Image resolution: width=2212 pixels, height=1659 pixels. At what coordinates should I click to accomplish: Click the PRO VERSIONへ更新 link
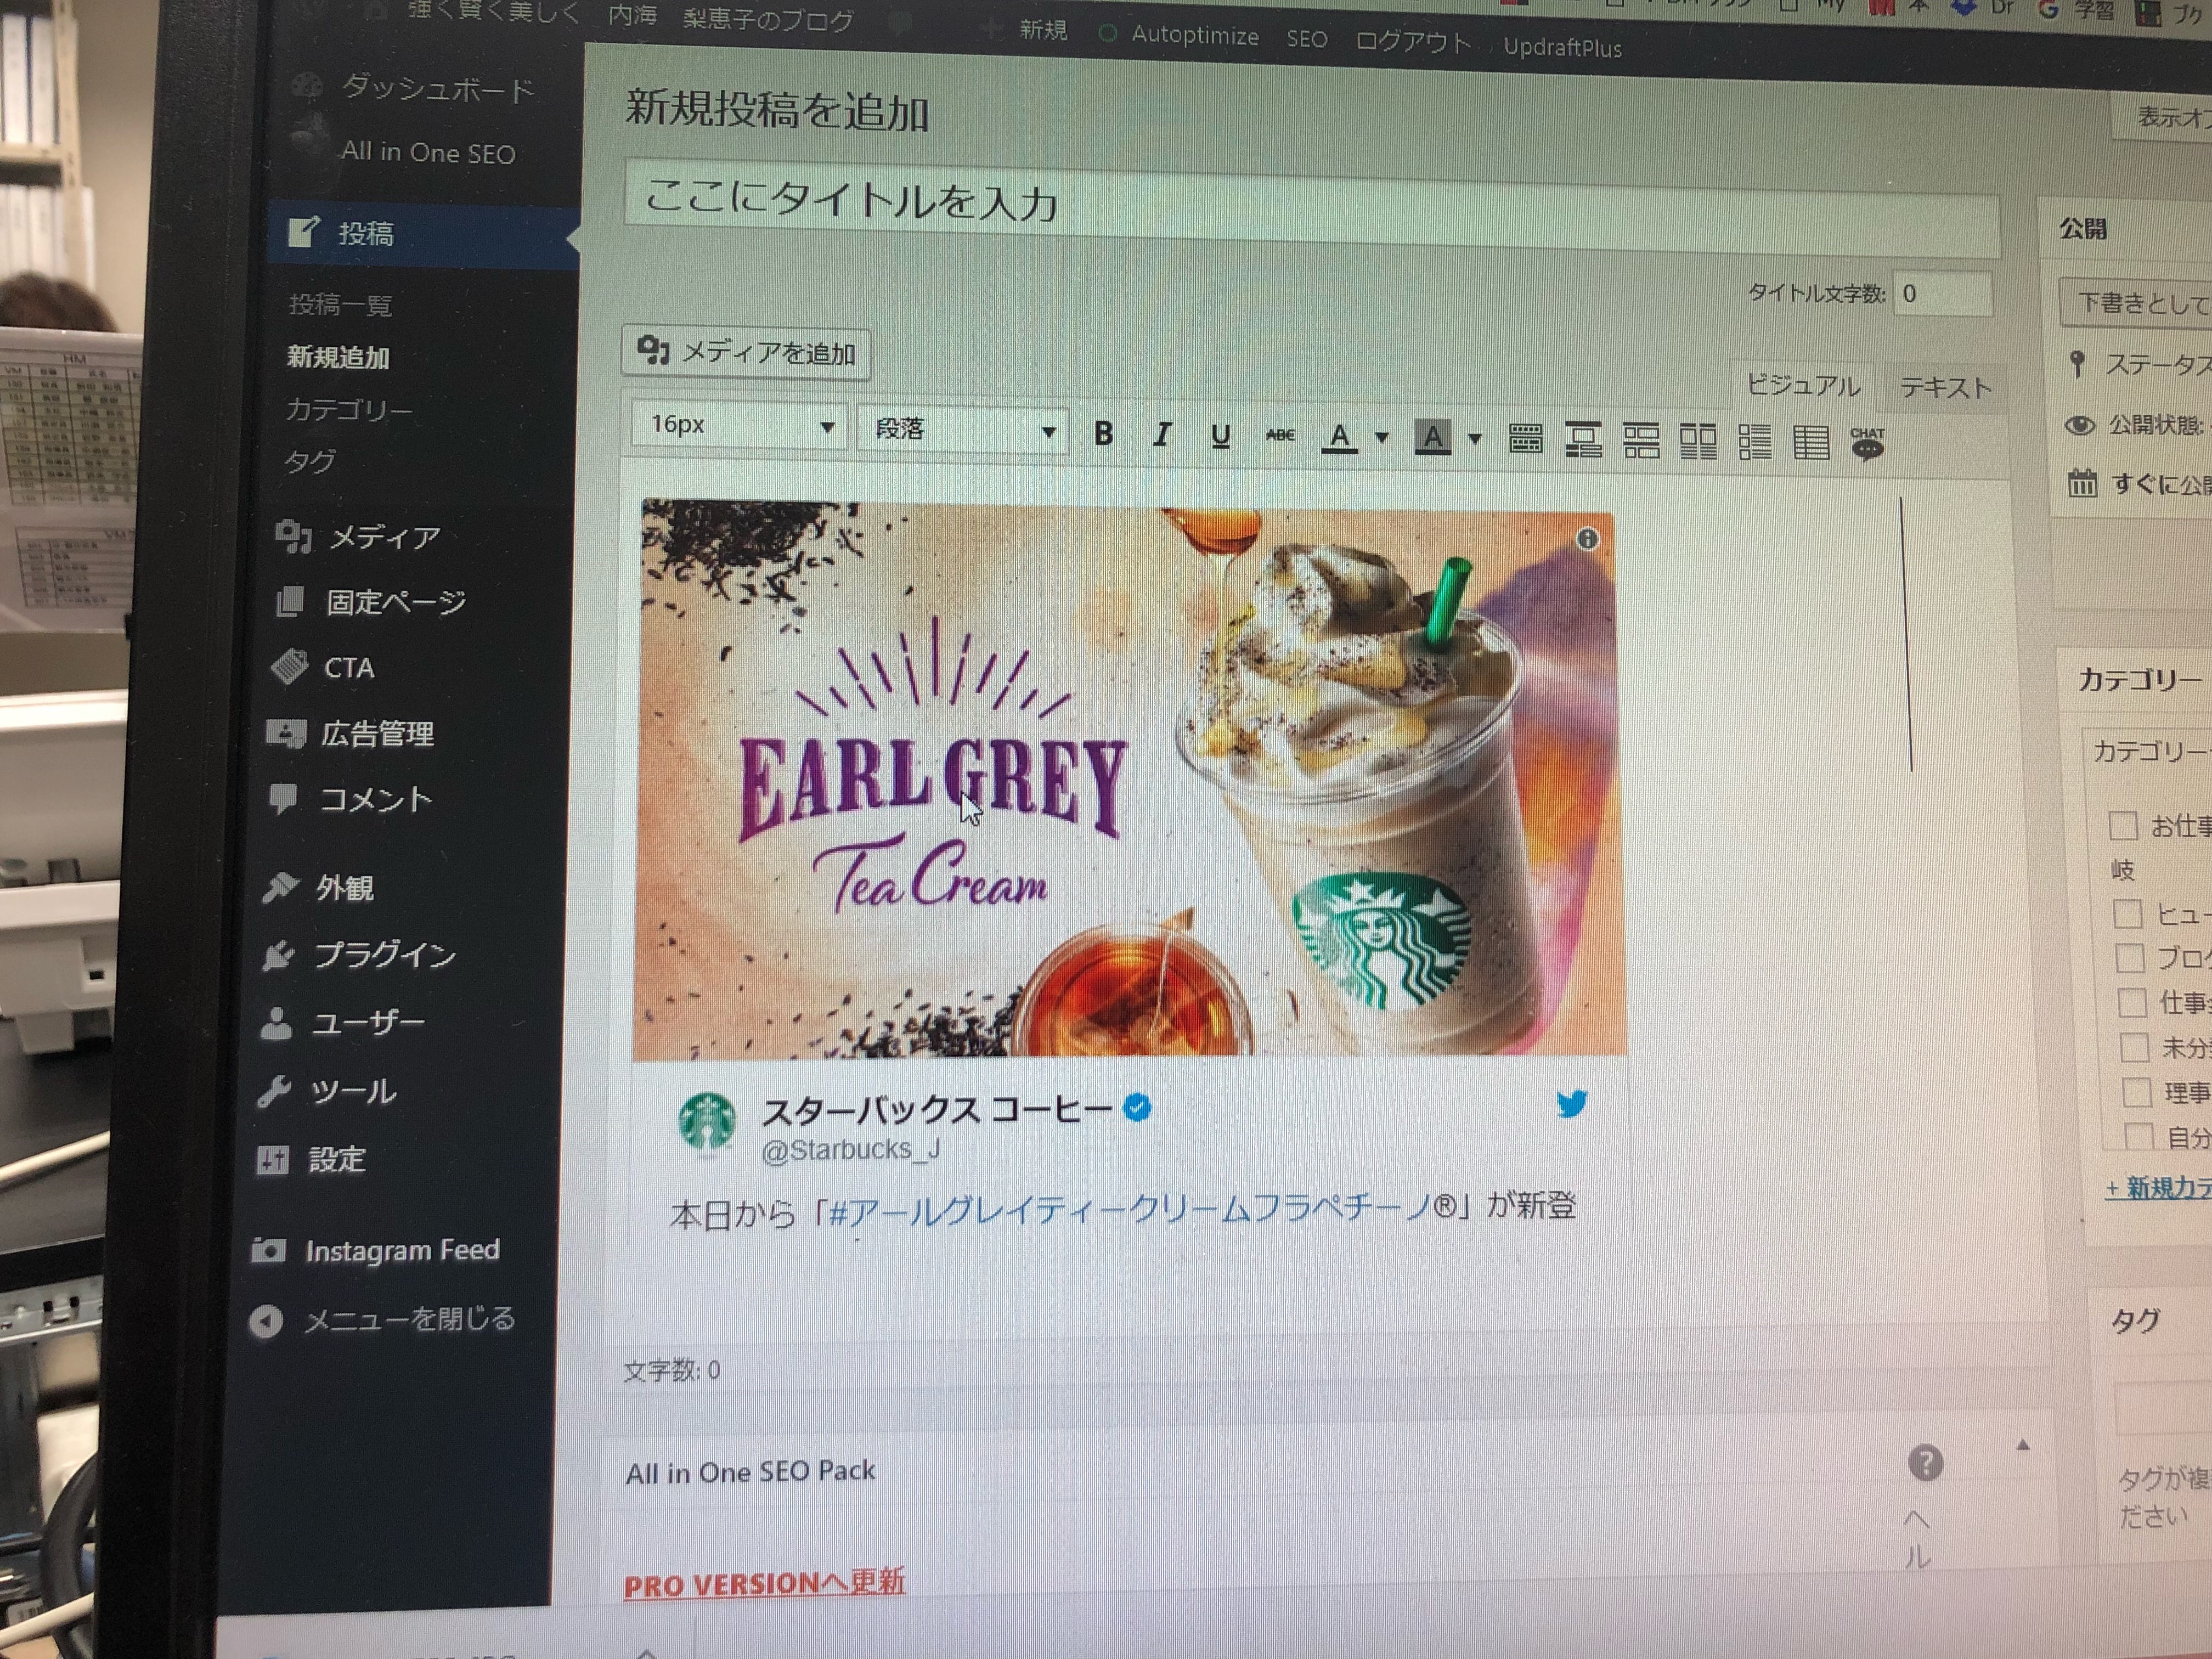[764, 1583]
